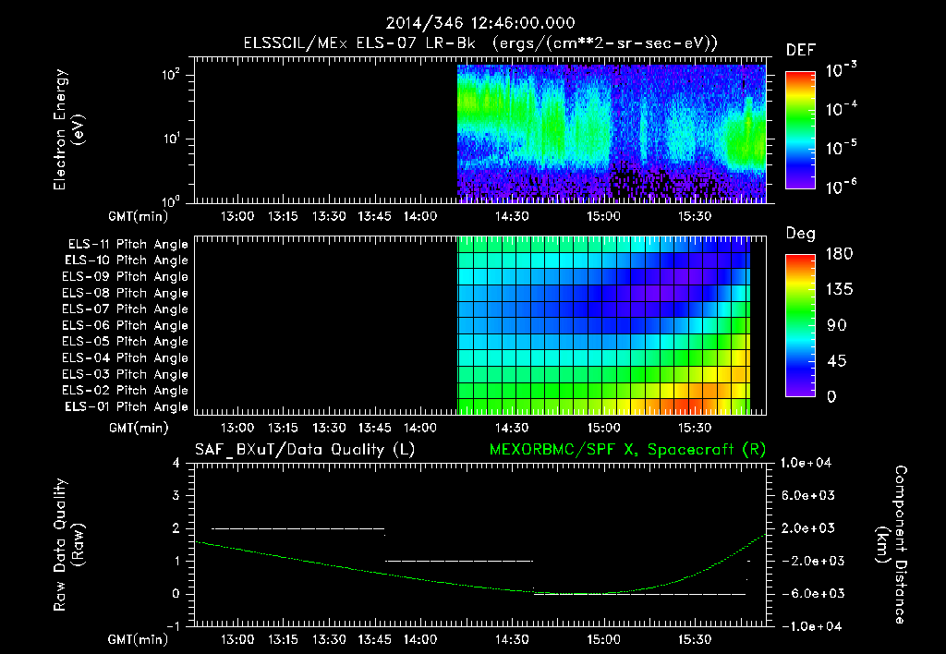
Task: Click the pitch angle colored grid plot
Action: pos(604,324)
